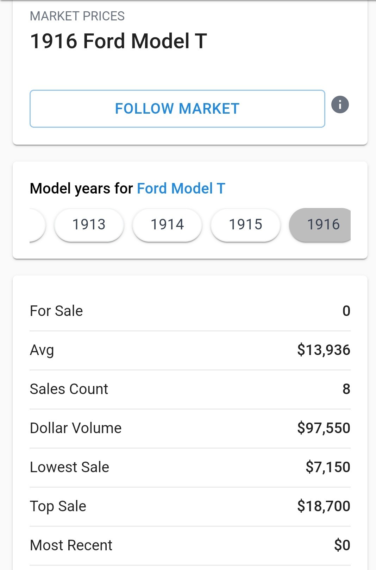376x570 pixels.
Task: Select the 1914 model year chip
Action: pos(167,224)
